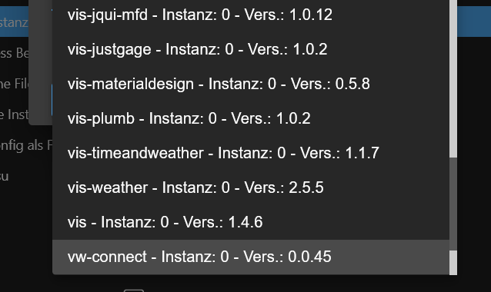Click the background entry ending in 'su'
This screenshot has height=292, width=491.
pyautogui.click(x=5, y=176)
